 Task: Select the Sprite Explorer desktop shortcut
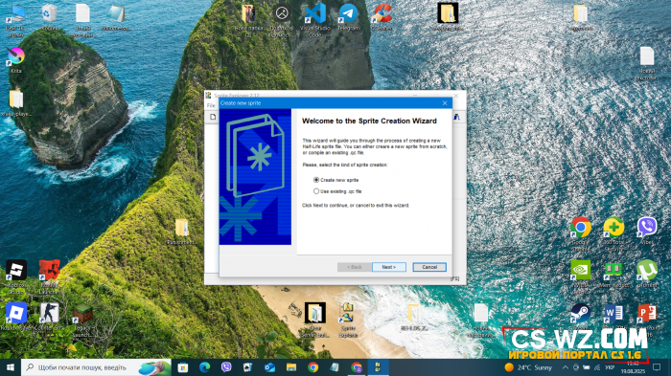(348, 320)
